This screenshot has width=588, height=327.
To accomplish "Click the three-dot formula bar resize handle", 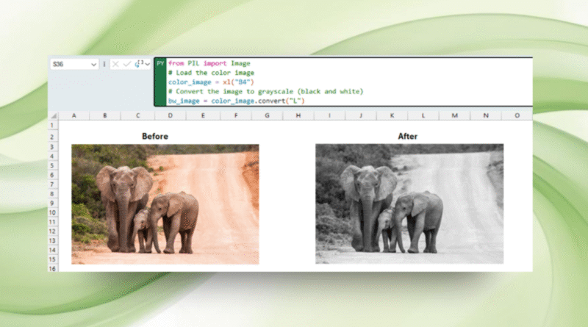I will point(104,65).
